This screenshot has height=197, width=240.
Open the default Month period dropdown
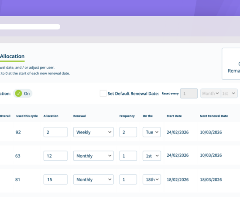(x=211, y=93)
